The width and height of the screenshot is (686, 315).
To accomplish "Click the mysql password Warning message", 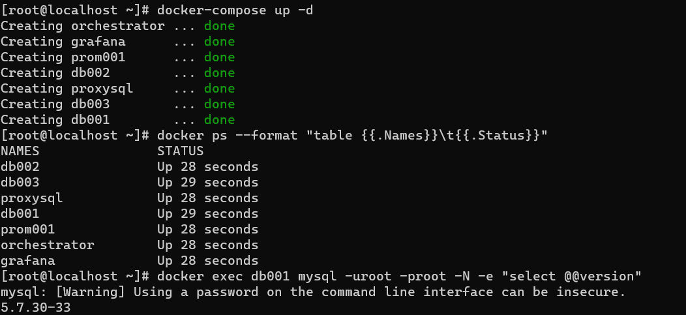I will [x=313, y=292].
